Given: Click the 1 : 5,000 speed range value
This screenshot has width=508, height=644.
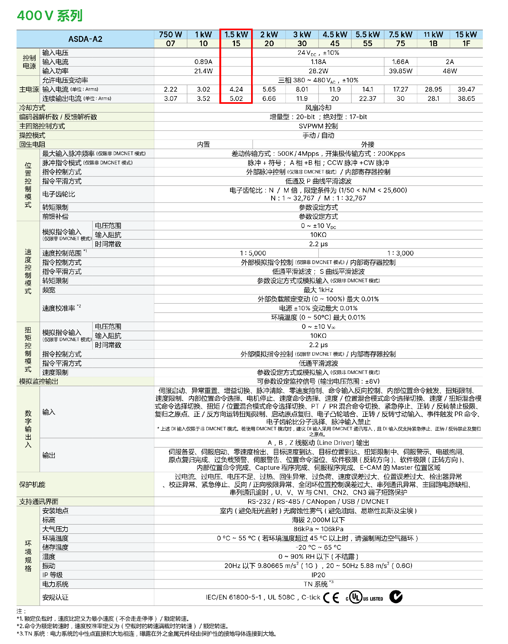Looking at the screenshot, I should pos(253,253).
